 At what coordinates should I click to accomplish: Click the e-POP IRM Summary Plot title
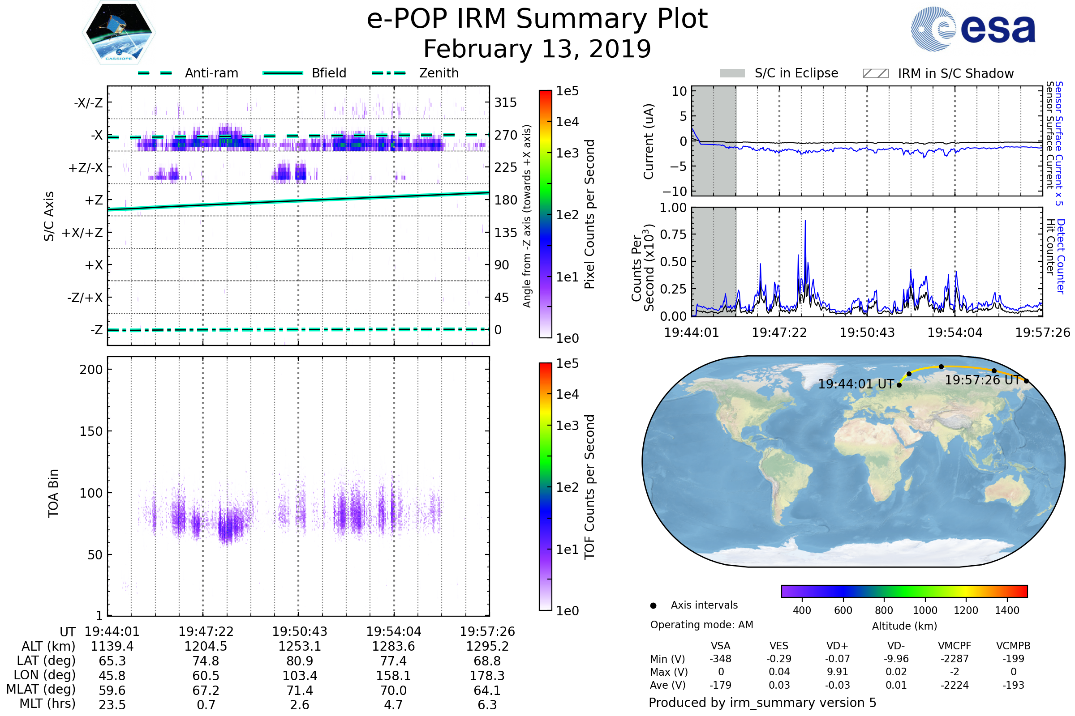click(x=537, y=19)
